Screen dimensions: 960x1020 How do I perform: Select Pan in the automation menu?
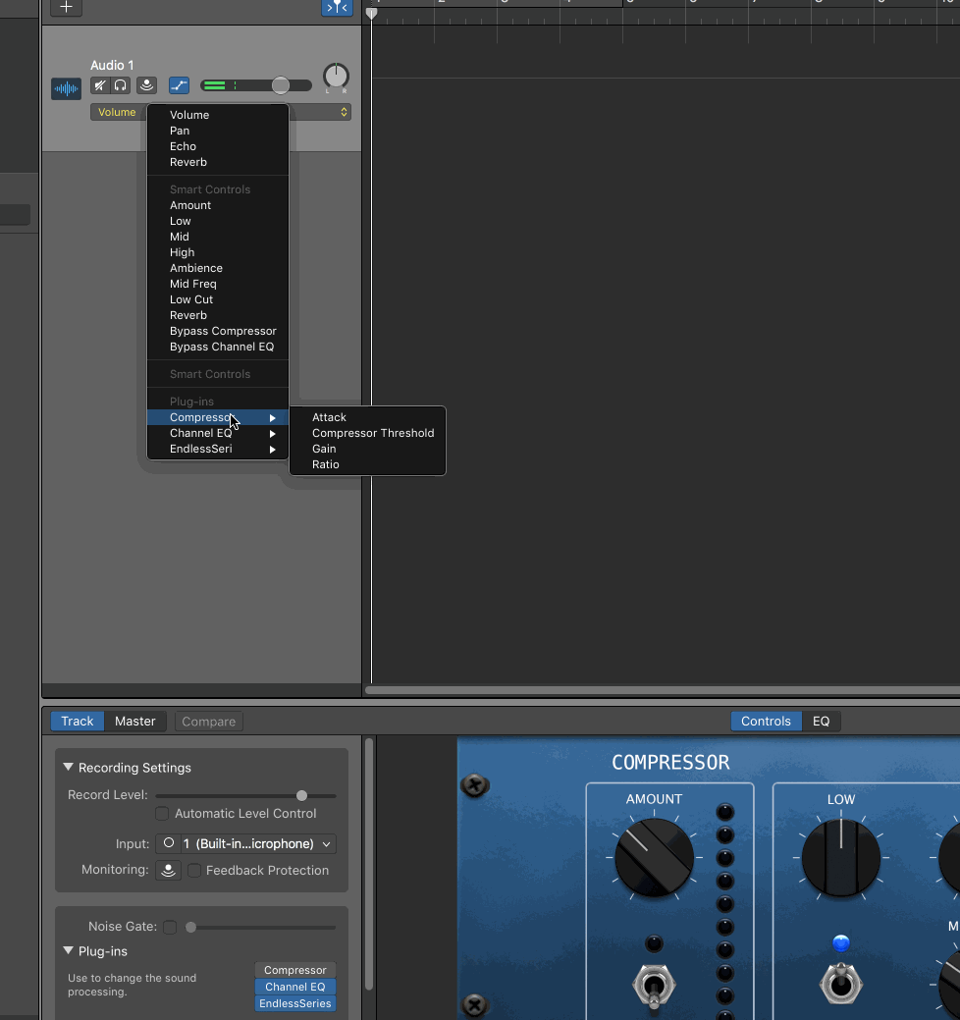(x=218, y=131)
